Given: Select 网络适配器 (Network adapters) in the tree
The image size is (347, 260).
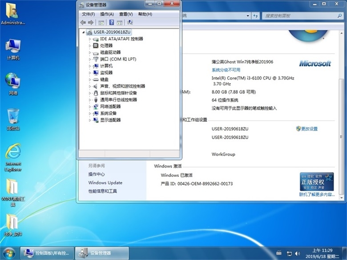Looking at the screenshot, I should [110, 107].
